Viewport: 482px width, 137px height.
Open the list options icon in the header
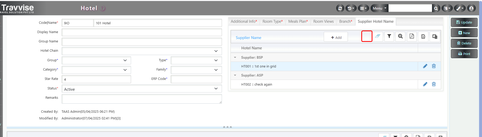click(x=363, y=8)
